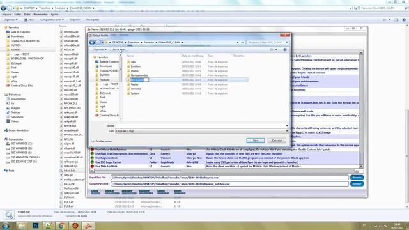Select the savedata folder in dialog
Viewport: 409px width, 230px height.
tap(135, 89)
